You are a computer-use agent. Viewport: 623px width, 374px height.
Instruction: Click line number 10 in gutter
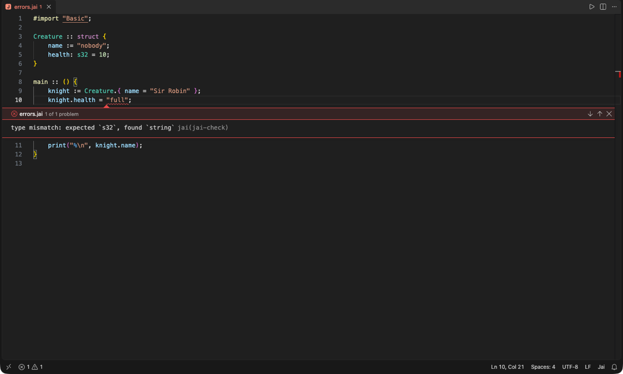point(19,100)
